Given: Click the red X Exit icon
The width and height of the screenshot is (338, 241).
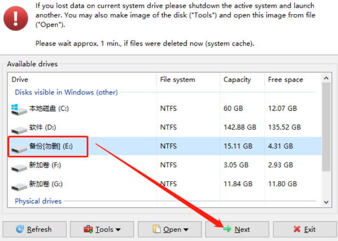Looking at the screenshot, I should pyautogui.click(x=297, y=229).
